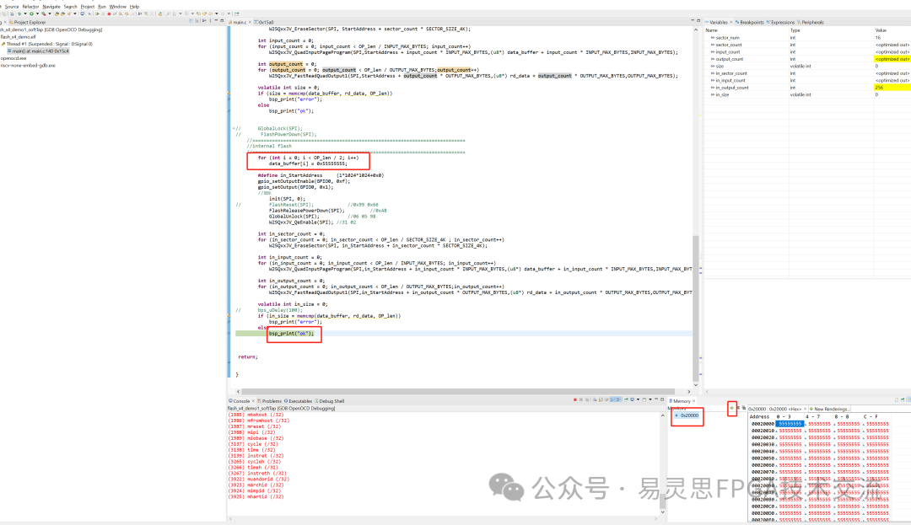The width and height of the screenshot is (911, 525).
Task: Select openocd.exe process entry
Action: coord(13,58)
